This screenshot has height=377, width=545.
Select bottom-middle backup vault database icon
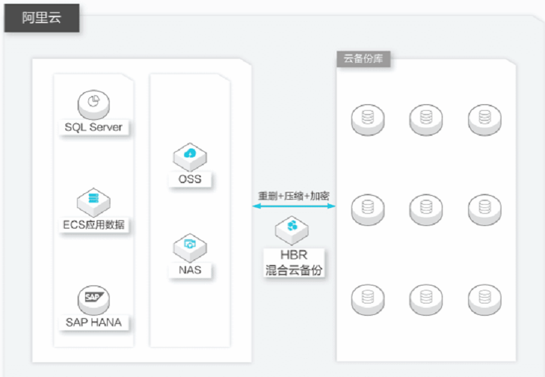[x=426, y=300]
